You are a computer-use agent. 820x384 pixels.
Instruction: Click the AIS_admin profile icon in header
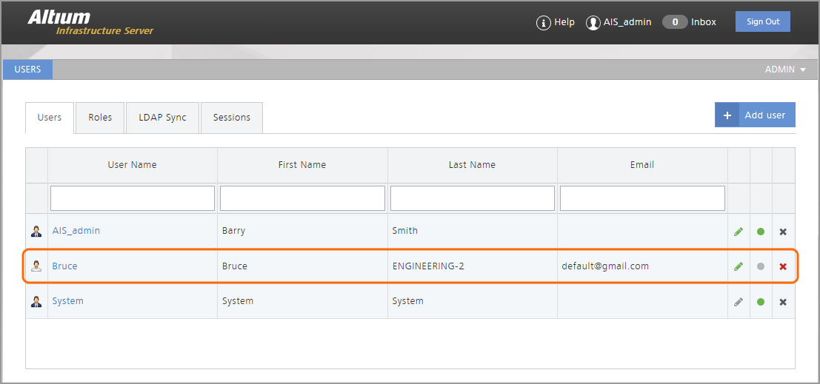(593, 23)
